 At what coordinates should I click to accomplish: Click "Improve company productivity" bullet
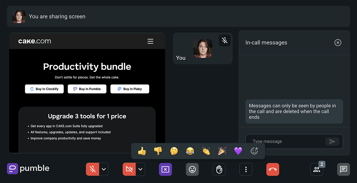coord(66,138)
